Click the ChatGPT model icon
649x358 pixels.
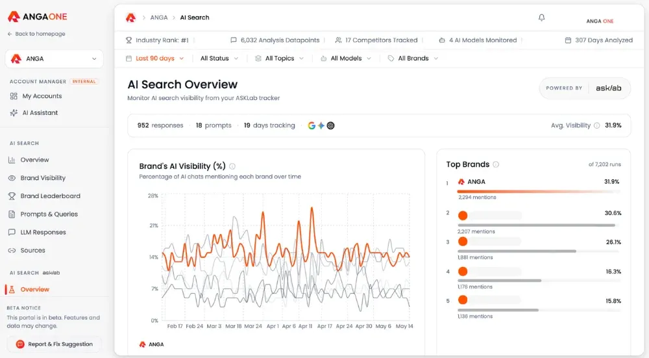(331, 125)
